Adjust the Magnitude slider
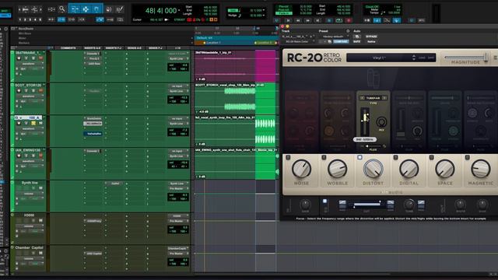Viewport: 498px width, 280px height. pos(466,58)
